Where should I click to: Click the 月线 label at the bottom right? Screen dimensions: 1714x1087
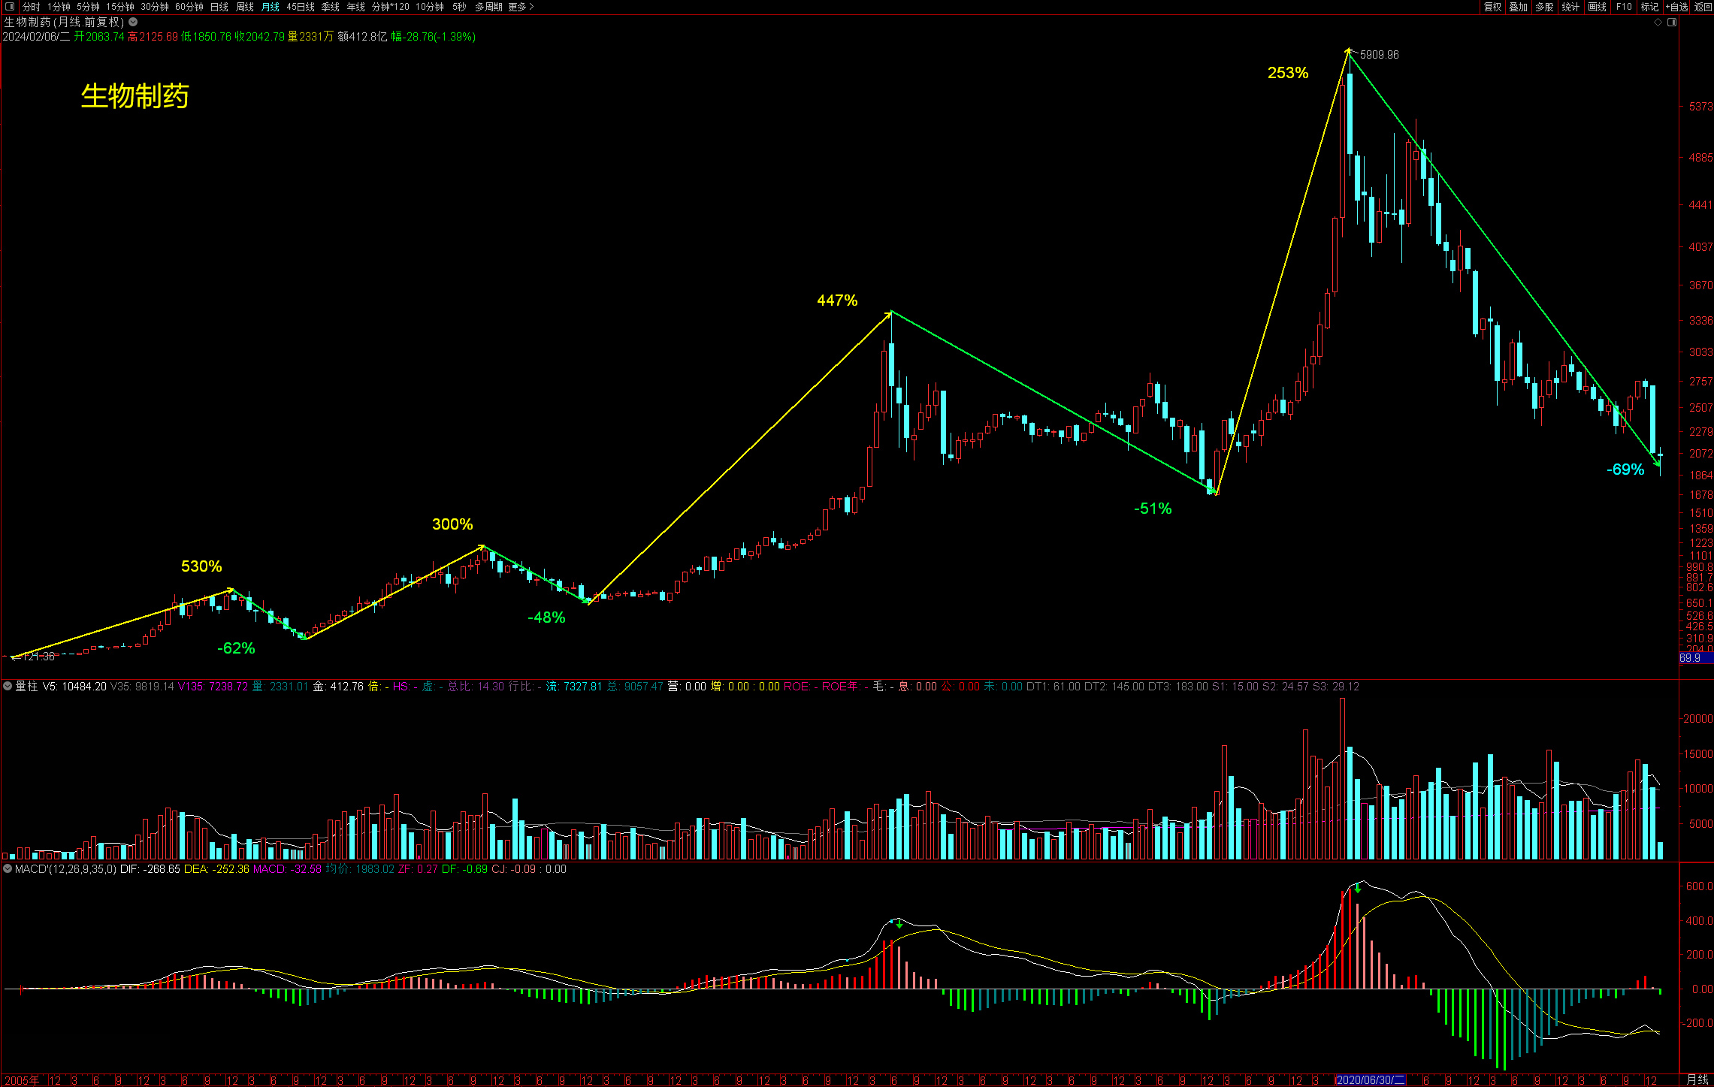pyautogui.click(x=1697, y=1079)
